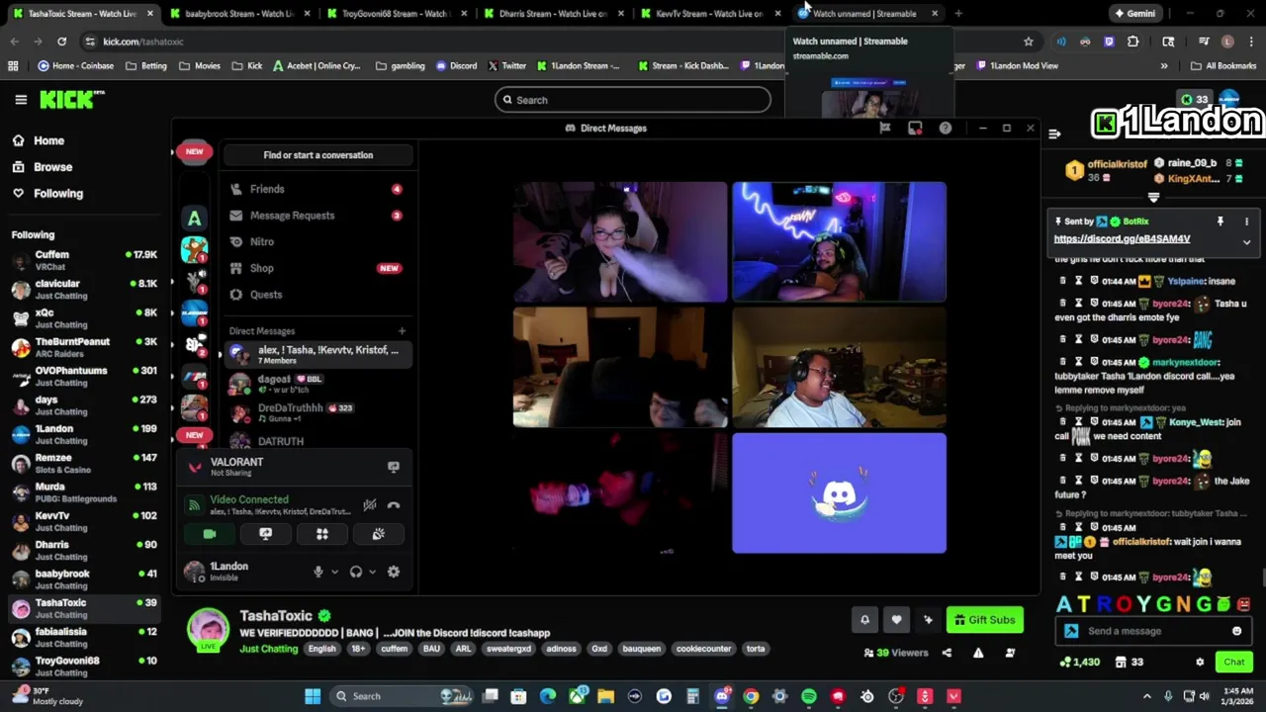Open the Discord inbox icon
This screenshot has width=1266, height=712.
pyautogui.click(x=915, y=129)
